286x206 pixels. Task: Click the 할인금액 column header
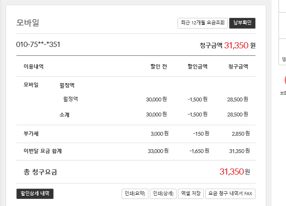click(197, 67)
